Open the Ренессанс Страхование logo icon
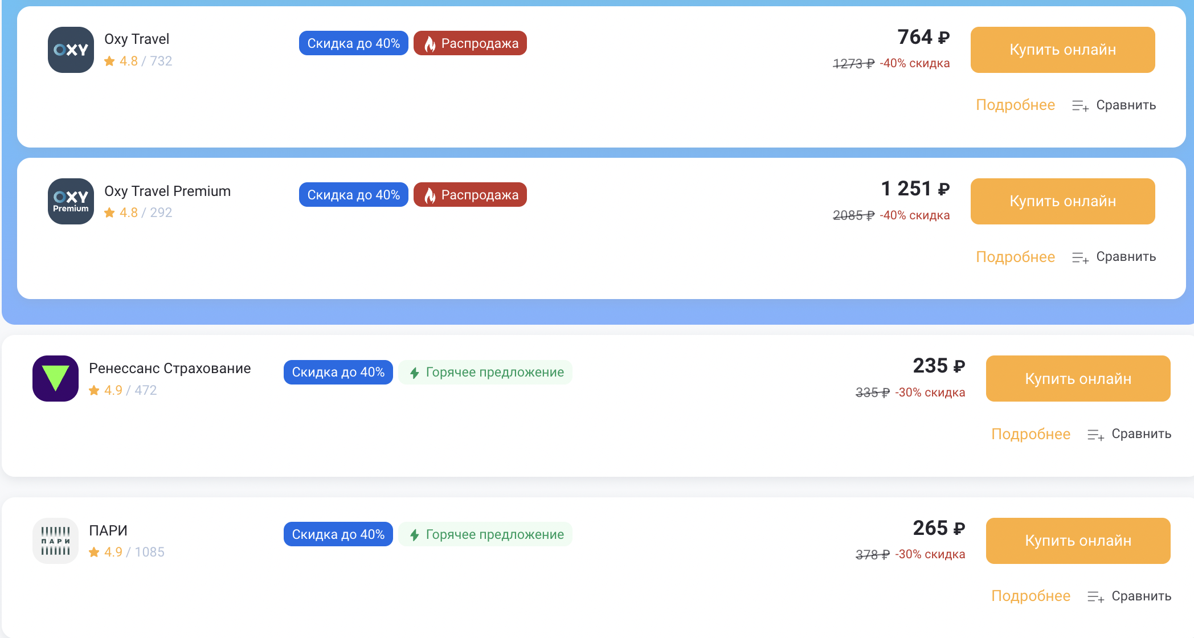This screenshot has width=1194, height=638. pyautogui.click(x=55, y=378)
